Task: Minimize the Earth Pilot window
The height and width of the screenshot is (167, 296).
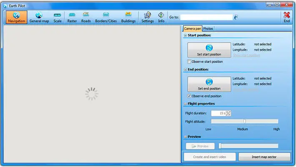Action: click(x=270, y=5)
